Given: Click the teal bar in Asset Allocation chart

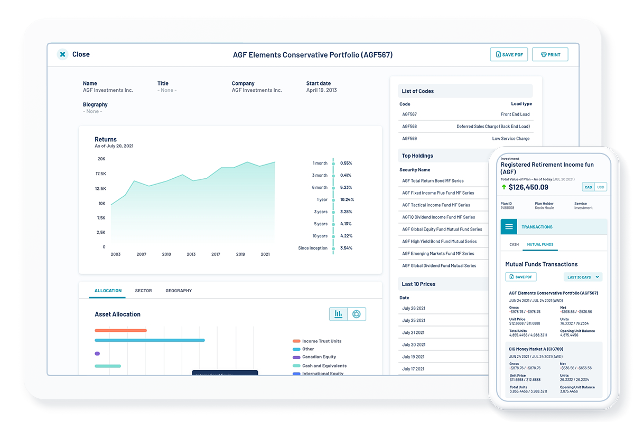Looking at the screenshot, I should coord(108,366).
